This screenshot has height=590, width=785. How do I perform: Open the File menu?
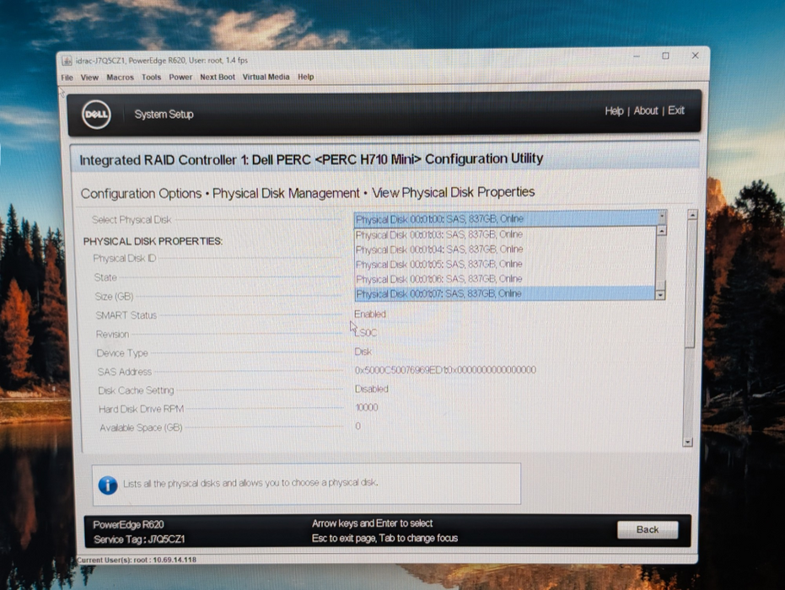[67, 78]
